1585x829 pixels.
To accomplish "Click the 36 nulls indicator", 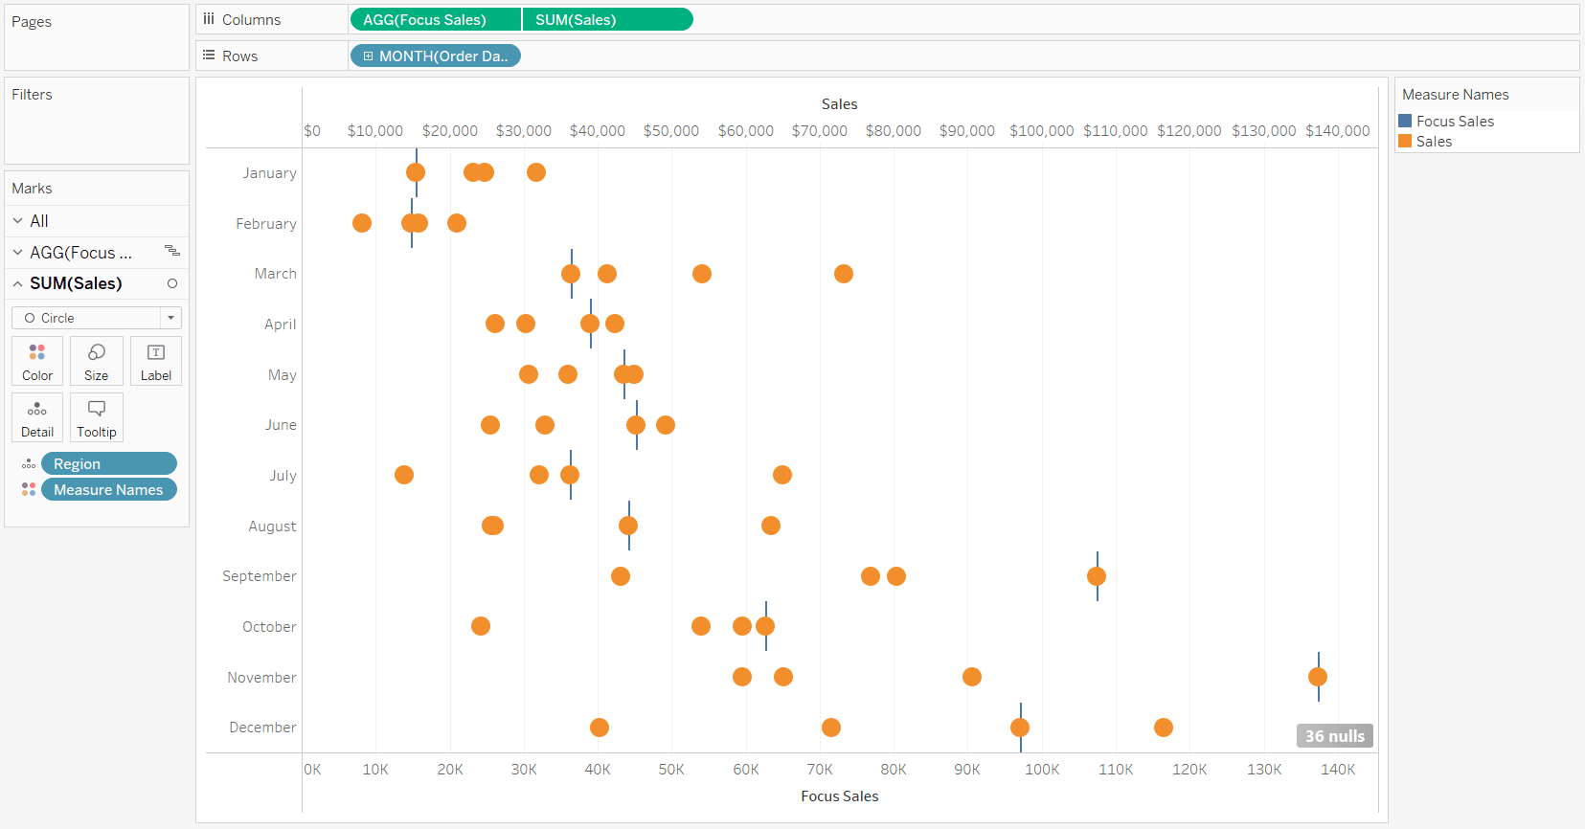I will pyautogui.click(x=1334, y=736).
